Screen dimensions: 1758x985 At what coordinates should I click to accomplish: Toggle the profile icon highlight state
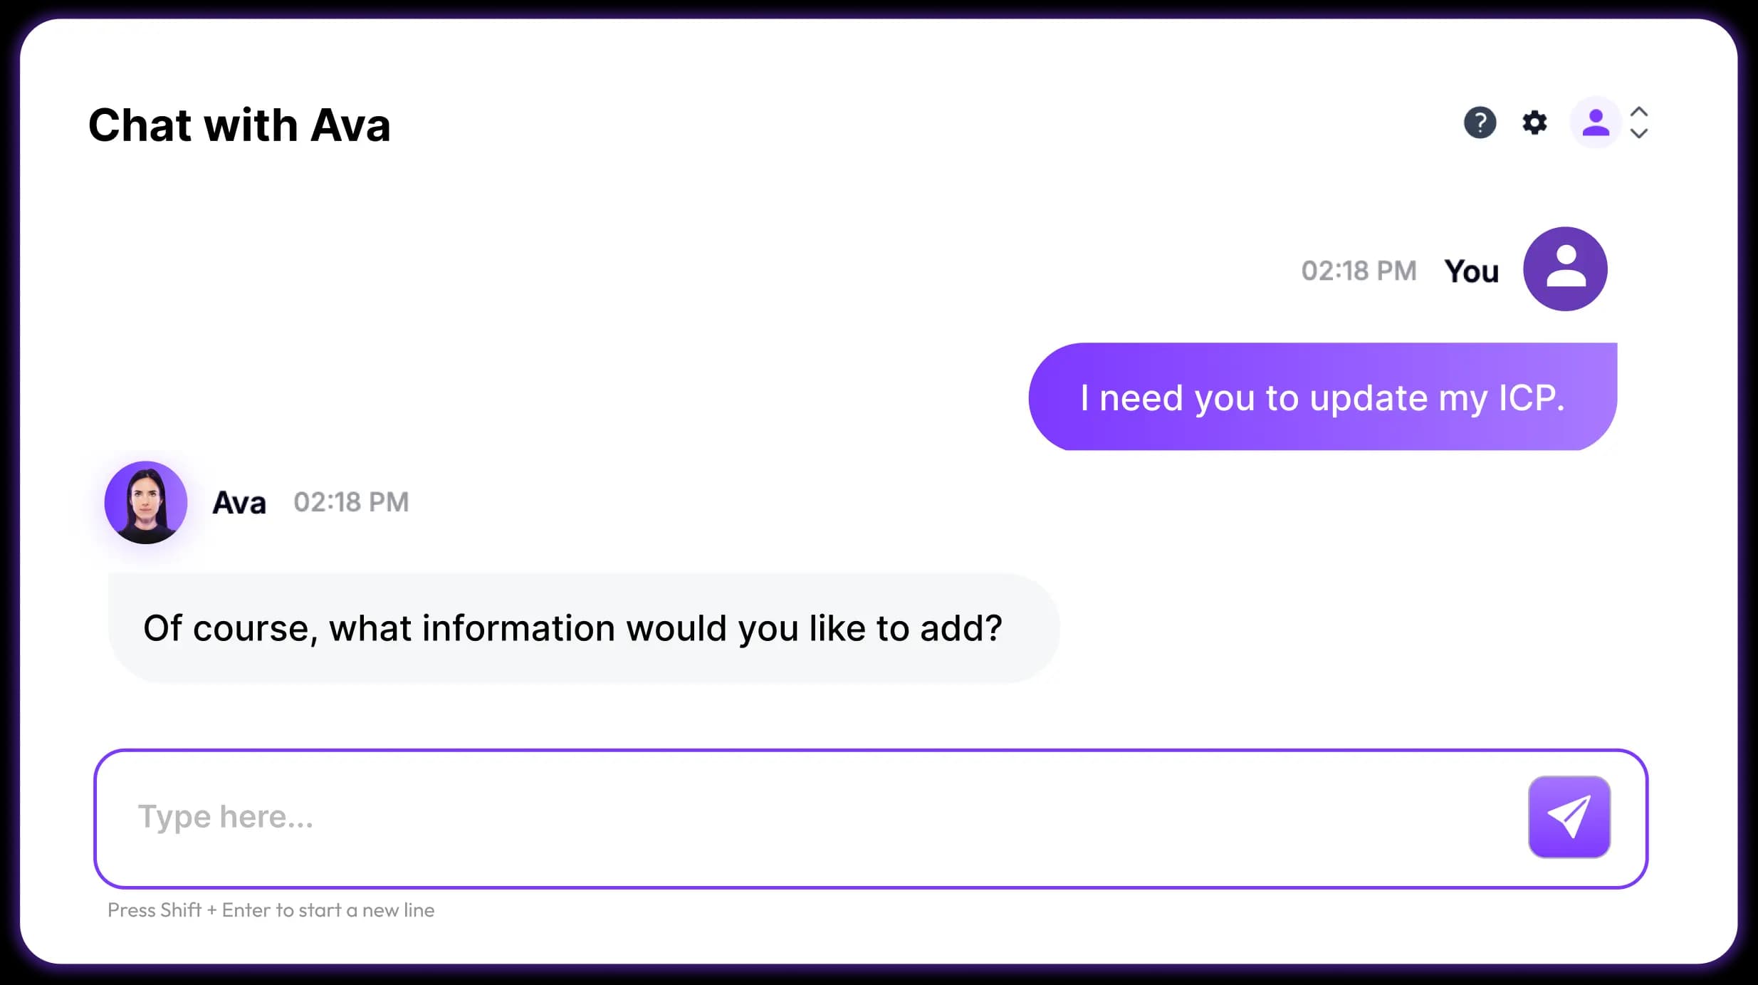pyautogui.click(x=1595, y=123)
